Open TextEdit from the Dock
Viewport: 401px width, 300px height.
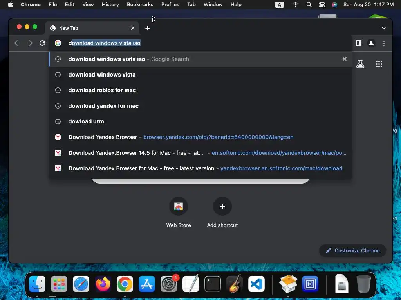click(191, 284)
